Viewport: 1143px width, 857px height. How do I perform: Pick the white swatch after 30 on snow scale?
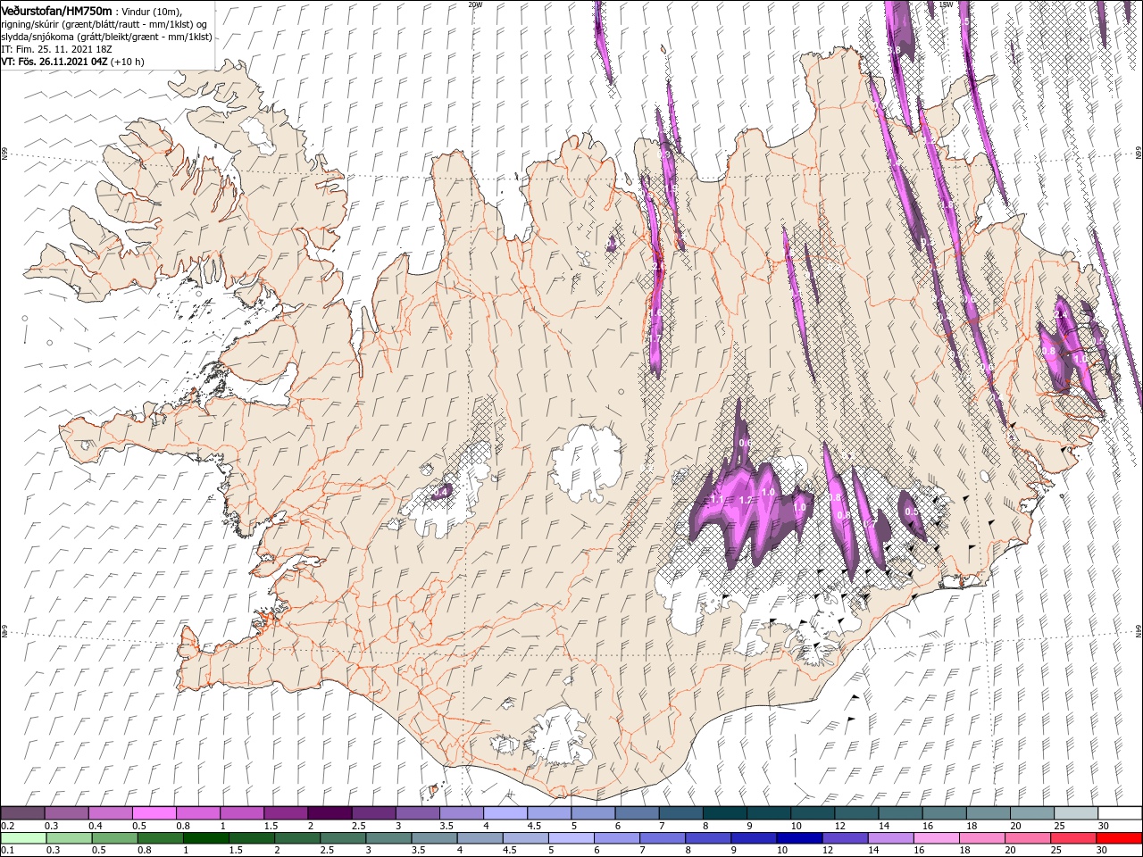coord(1118,813)
